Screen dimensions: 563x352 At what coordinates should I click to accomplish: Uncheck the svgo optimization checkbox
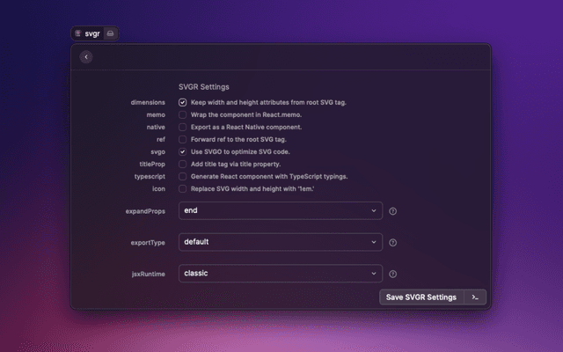click(183, 152)
